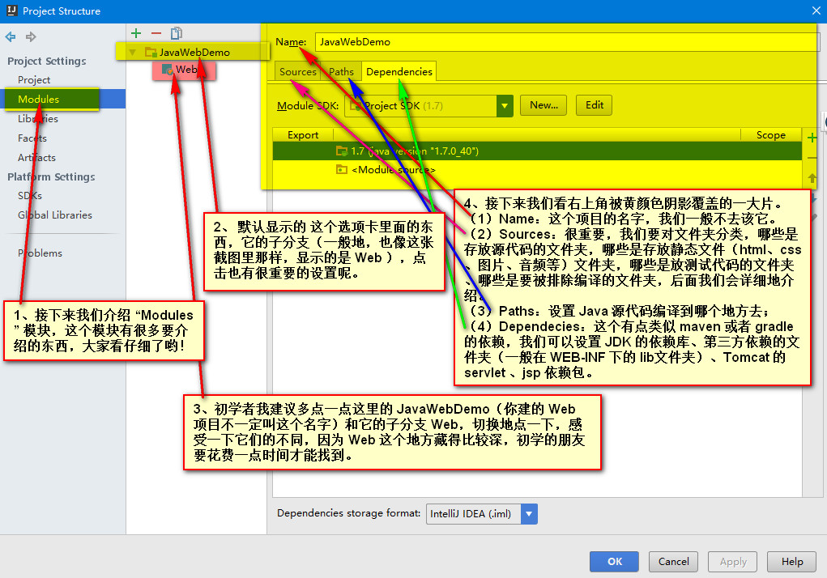Move dependency up with arrow icon
827x578 pixels.
pos(812,179)
